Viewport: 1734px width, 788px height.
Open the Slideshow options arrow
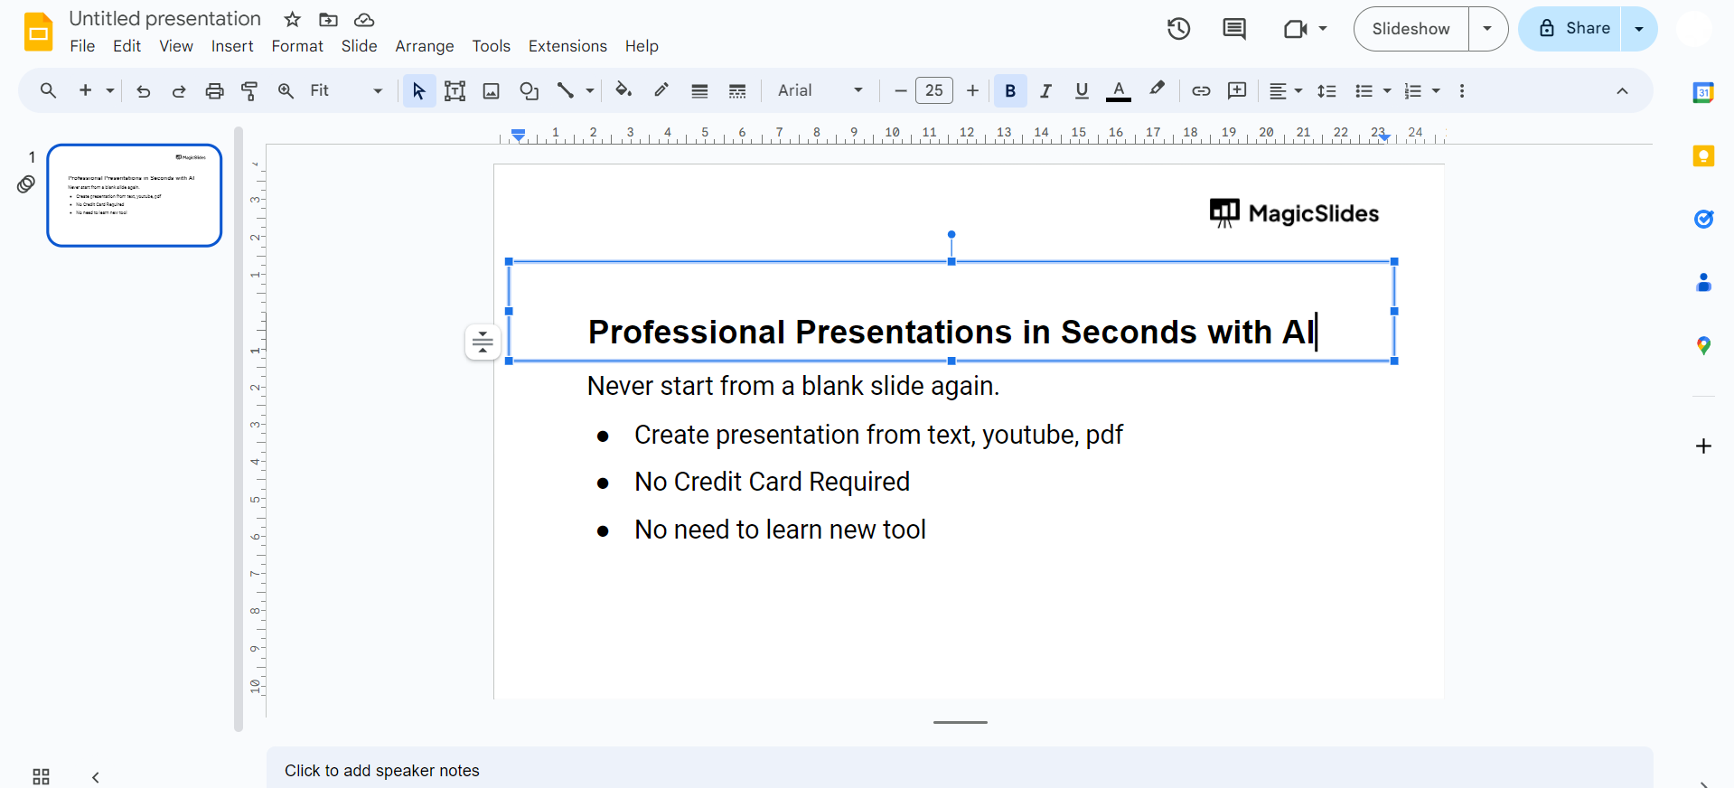pyautogui.click(x=1487, y=29)
